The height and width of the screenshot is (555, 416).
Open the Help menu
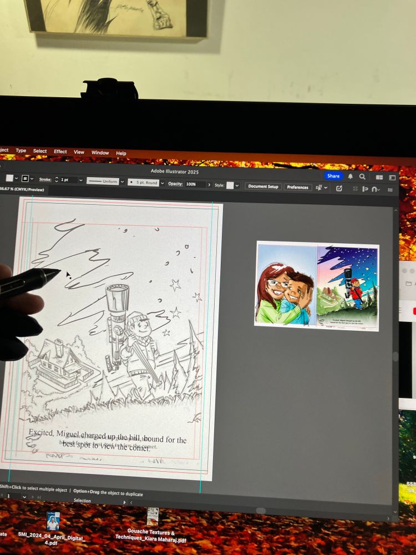pos(121,153)
